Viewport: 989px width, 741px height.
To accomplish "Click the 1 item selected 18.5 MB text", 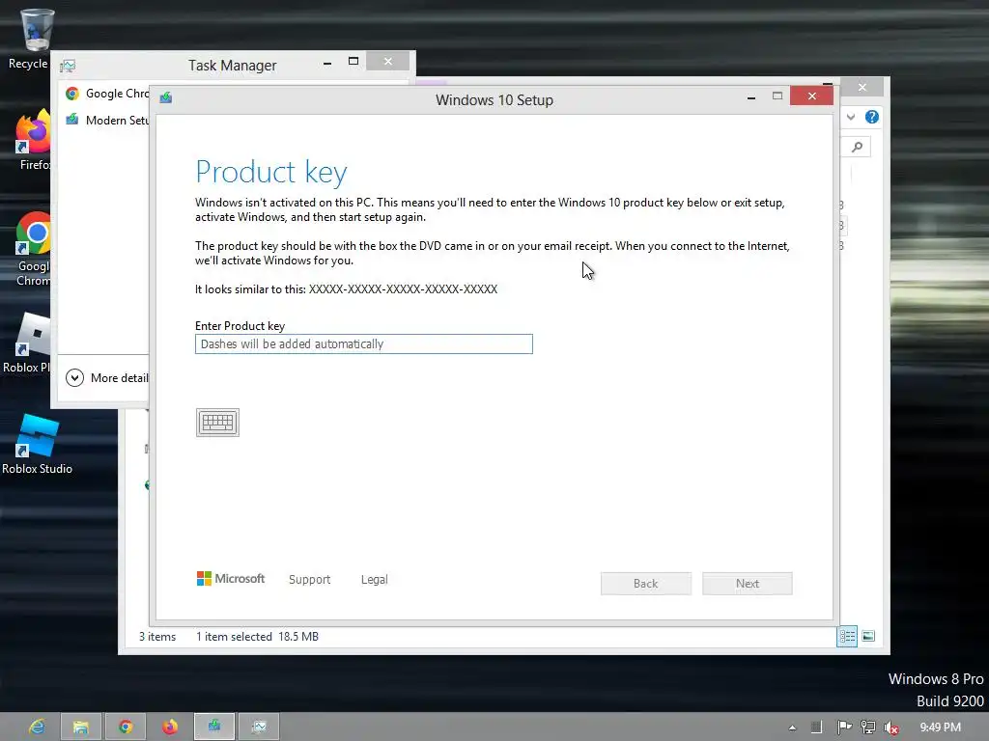I will 257,637.
